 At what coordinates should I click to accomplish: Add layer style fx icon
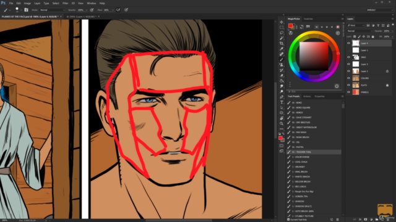click(x=360, y=220)
